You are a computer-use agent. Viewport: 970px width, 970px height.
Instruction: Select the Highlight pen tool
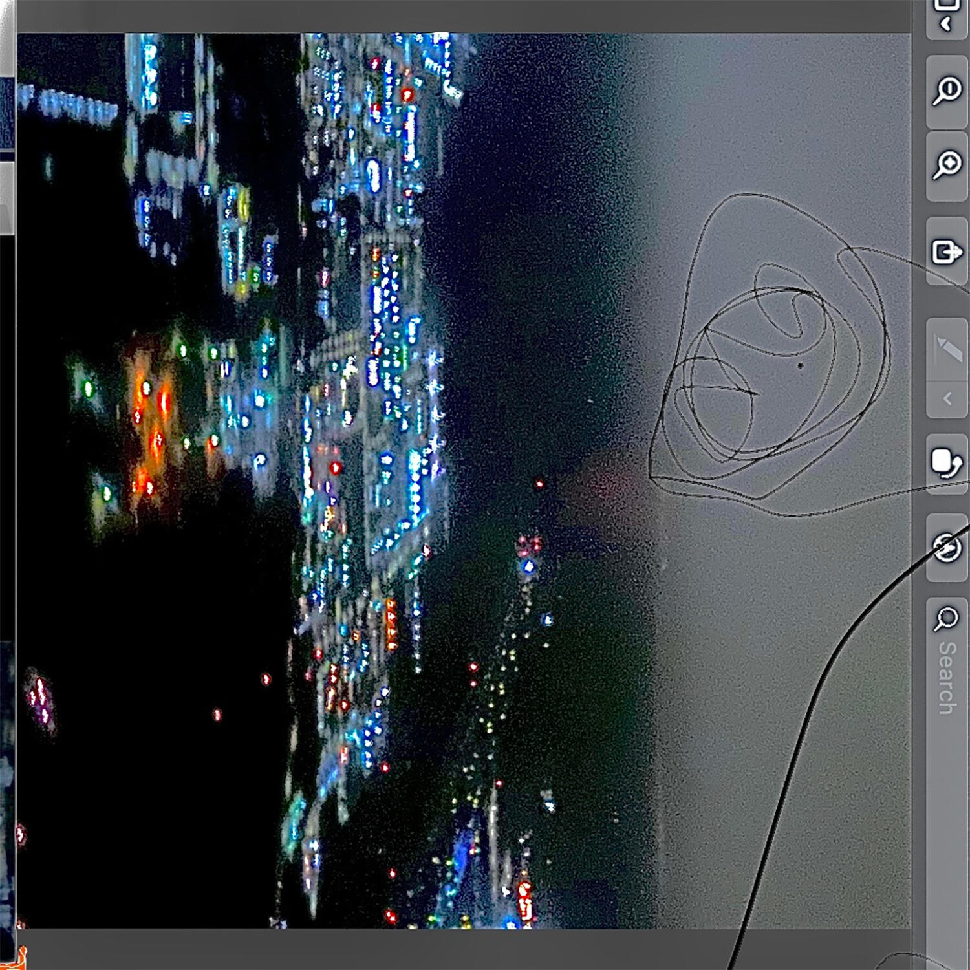[x=947, y=350]
